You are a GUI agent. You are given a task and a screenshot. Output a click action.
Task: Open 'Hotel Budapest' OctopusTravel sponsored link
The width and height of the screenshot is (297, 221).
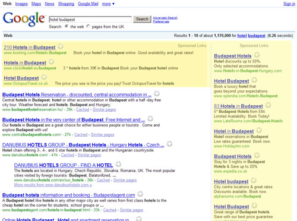point(21,78)
